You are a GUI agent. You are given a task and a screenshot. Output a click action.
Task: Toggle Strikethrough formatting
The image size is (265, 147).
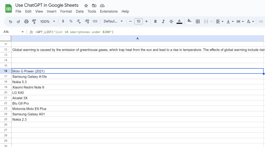[171, 21]
